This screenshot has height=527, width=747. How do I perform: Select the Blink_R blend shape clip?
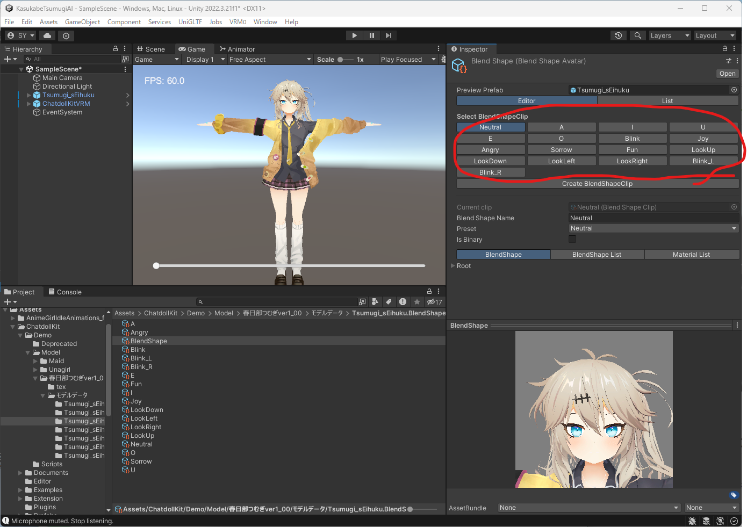click(x=490, y=172)
